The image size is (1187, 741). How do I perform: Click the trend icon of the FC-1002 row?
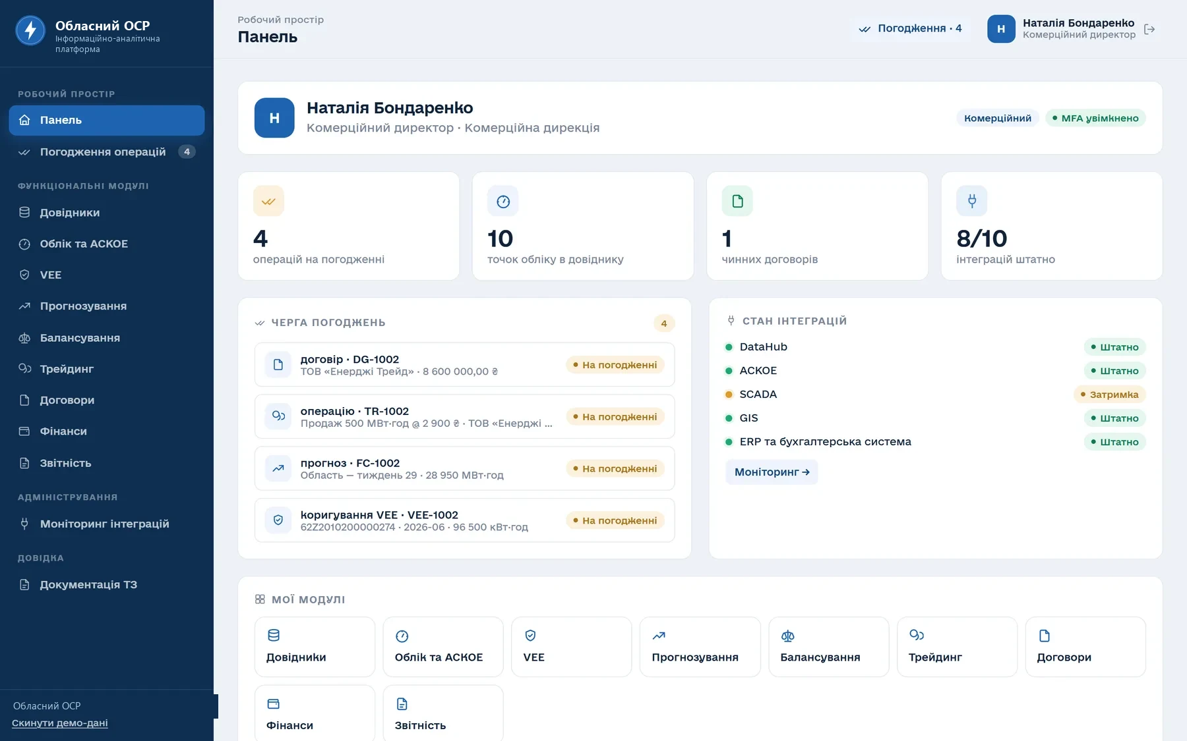pos(278,468)
